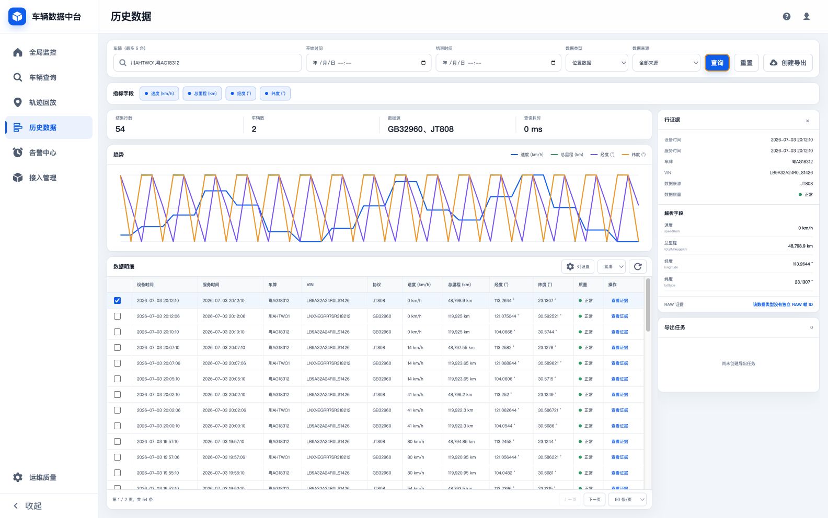The width and height of the screenshot is (828, 518).
Task: Check the row 2026-07-03 20:12:06 checkbox
Action: 117,316
